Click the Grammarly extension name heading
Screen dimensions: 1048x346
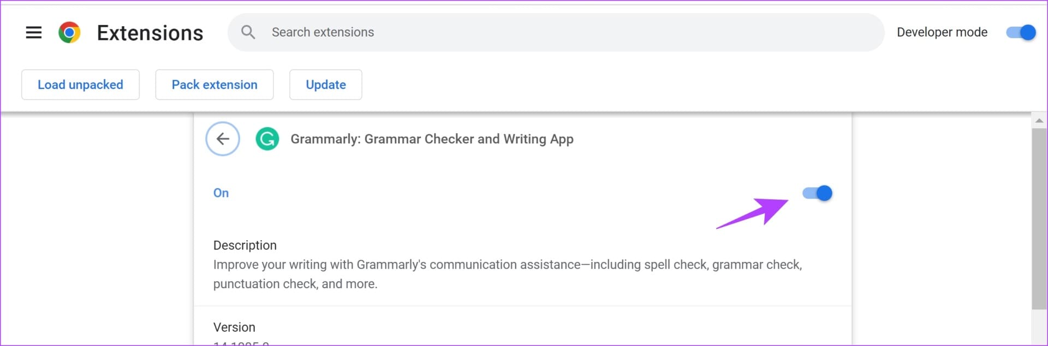[432, 139]
